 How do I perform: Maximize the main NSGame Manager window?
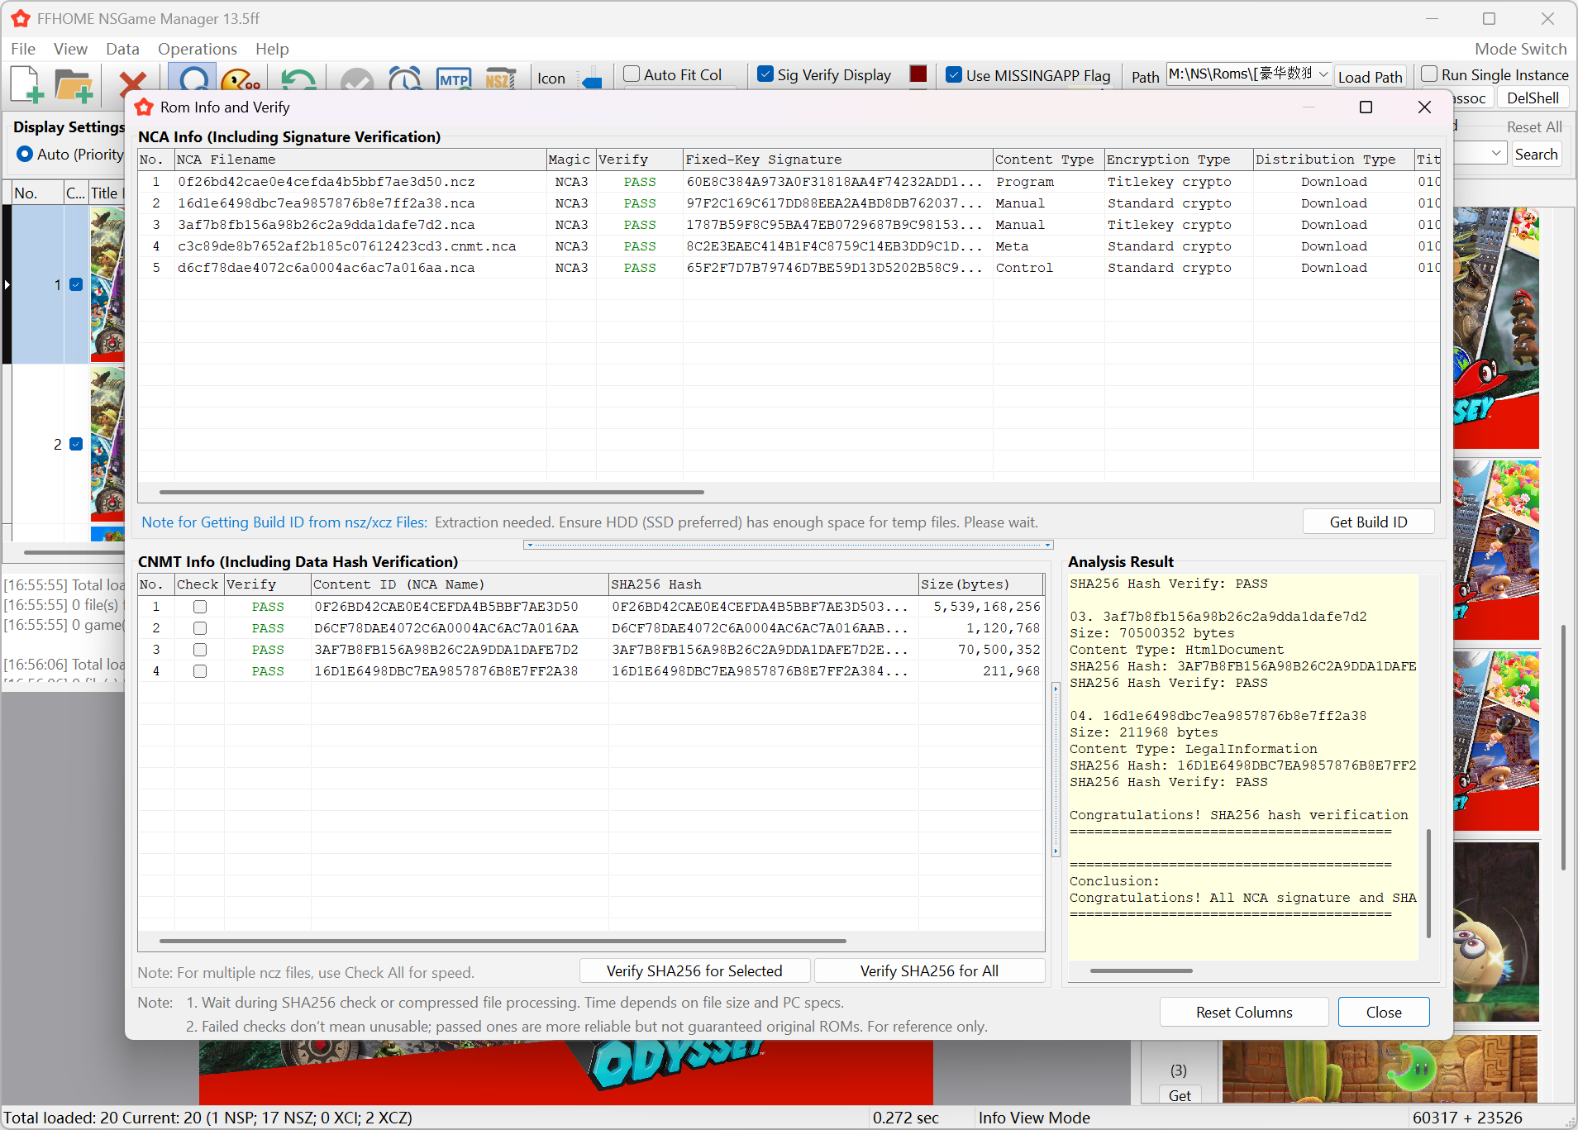pos(1489,18)
